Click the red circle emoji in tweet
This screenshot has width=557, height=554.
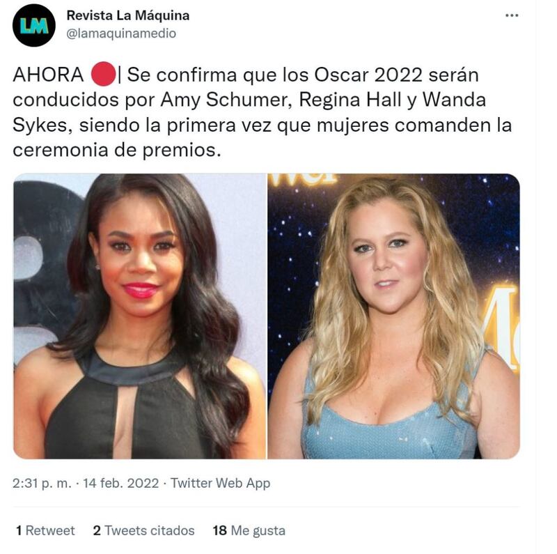(x=103, y=74)
